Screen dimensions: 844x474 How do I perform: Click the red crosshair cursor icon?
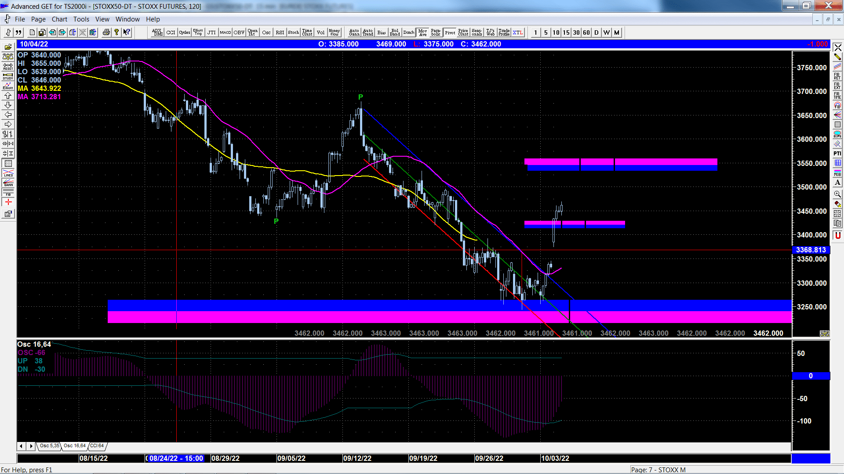[x=8, y=202]
